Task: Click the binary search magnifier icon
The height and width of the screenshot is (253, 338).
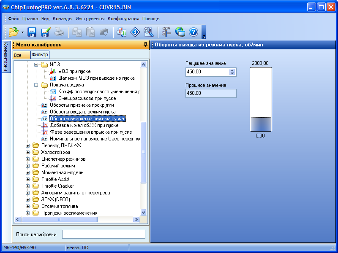Action: 148,32
